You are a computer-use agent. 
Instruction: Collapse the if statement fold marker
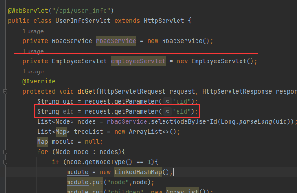5,162
